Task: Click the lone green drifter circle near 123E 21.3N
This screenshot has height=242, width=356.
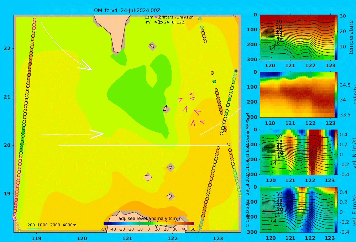Action: pos(214,81)
